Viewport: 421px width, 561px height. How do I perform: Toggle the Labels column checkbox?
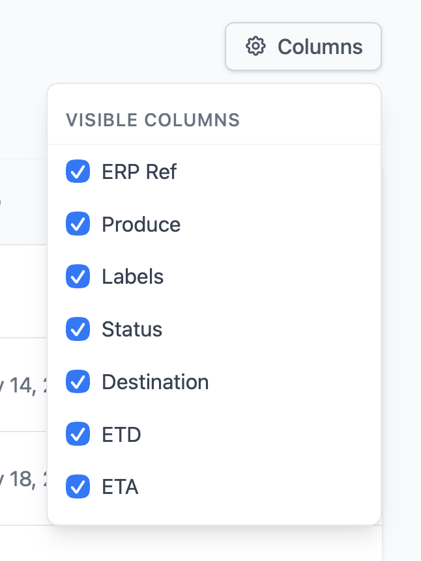click(x=78, y=277)
